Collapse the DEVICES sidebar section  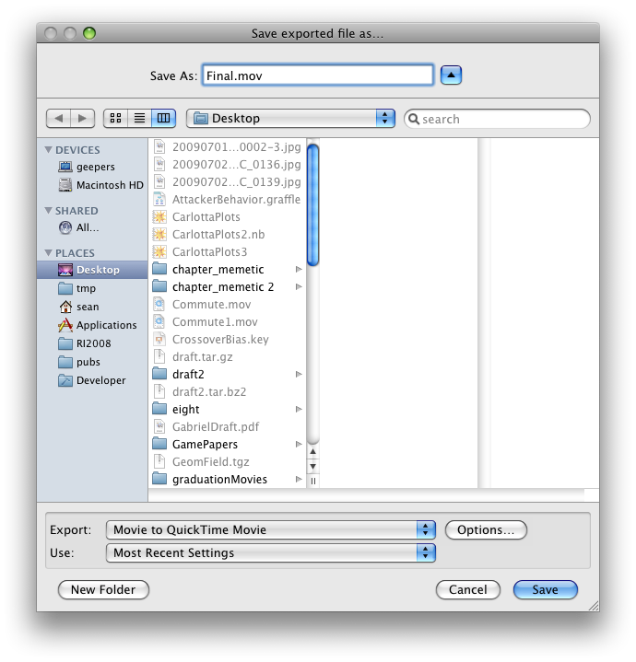pyautogui.click(x=48, y=150)
